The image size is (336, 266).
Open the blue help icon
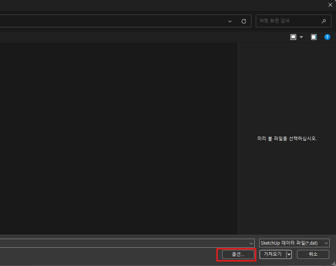327,37
